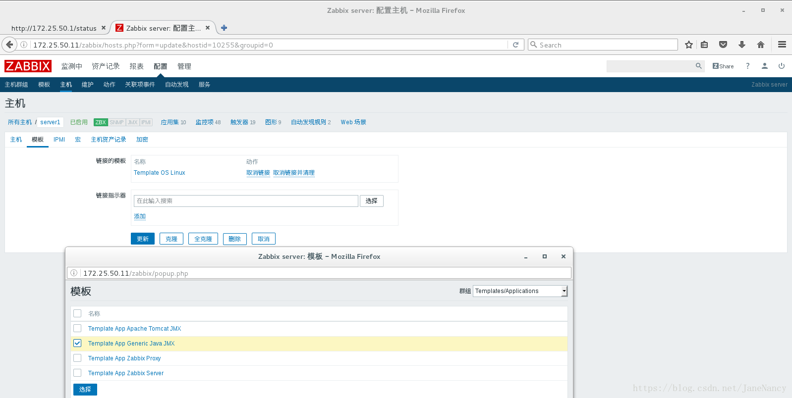Toggle the select-all checkbox in popup header
The height and width of the screenshot is (398, 792).
77,313
